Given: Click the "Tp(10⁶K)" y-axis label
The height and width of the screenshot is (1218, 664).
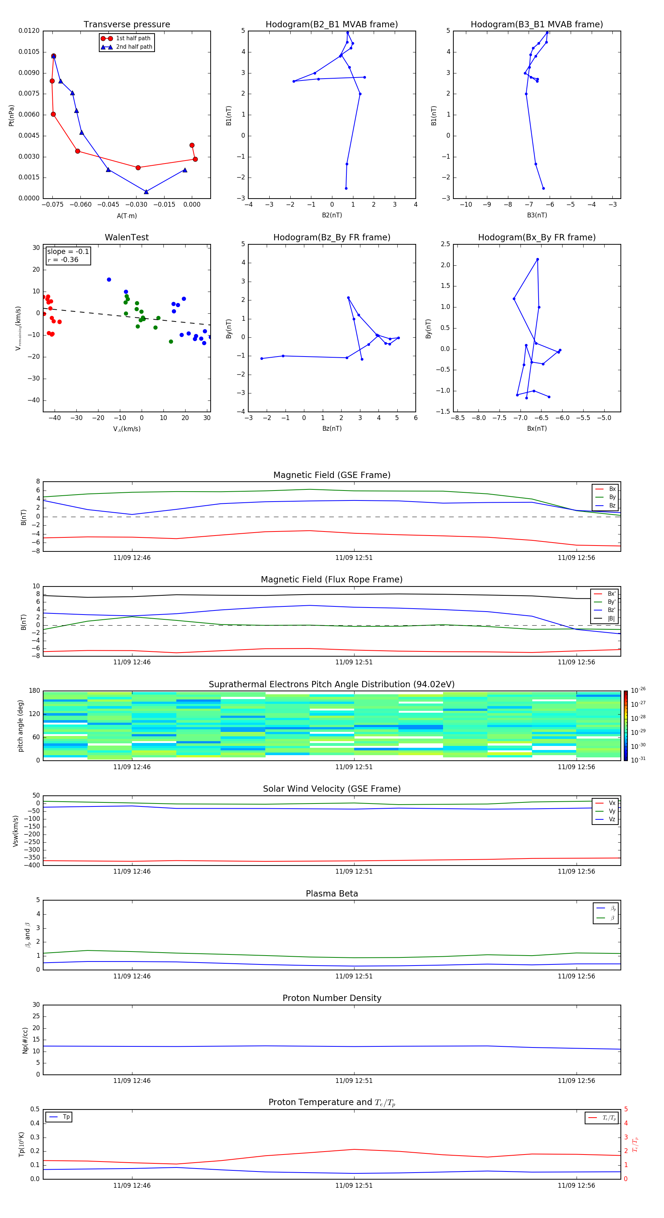Looking at the screenshot, I should coord(21,1144).
